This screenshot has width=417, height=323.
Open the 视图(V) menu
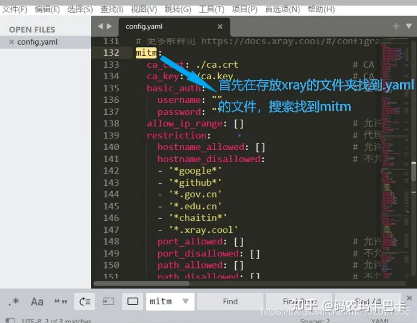(144, 10)
